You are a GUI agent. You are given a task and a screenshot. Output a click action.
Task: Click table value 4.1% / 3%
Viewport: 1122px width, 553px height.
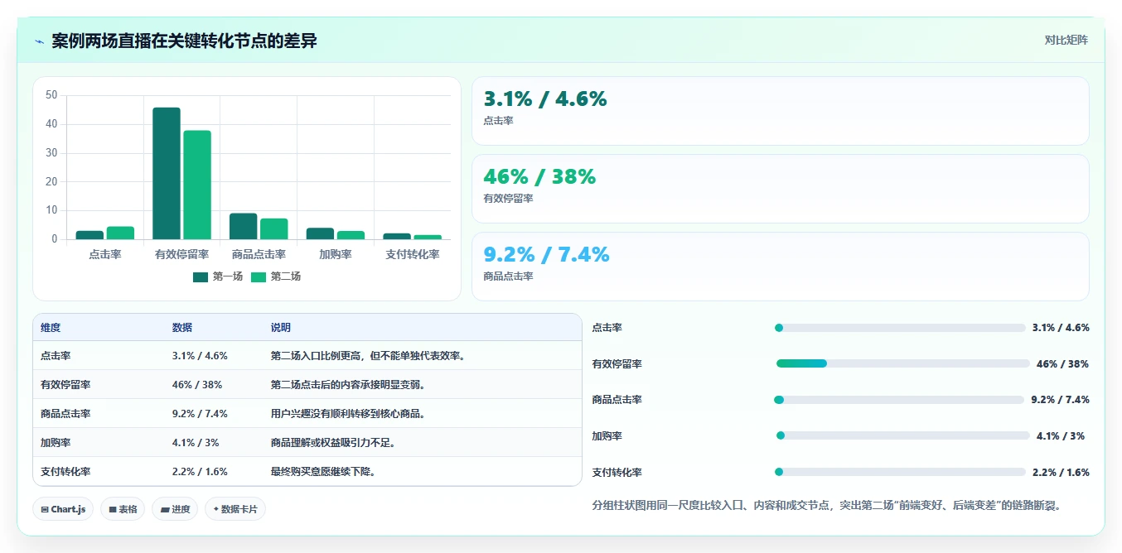tap(196, 443)
